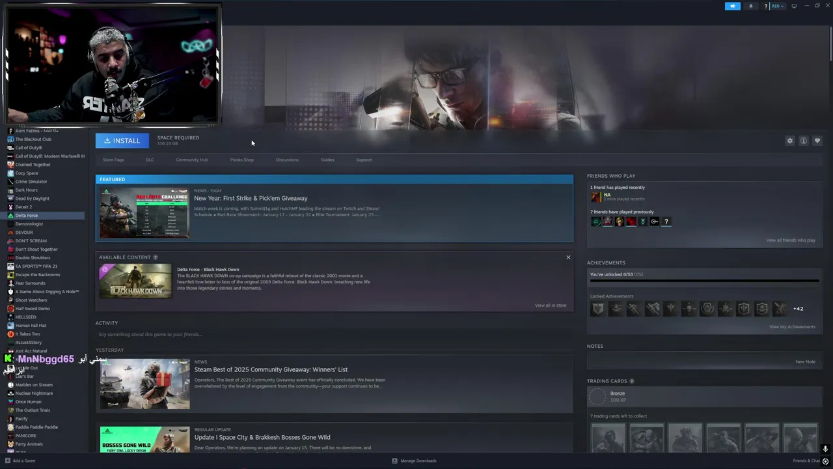Select Delta Force in library list
Screen dimensions: 833x469
(x=42, y=216)
